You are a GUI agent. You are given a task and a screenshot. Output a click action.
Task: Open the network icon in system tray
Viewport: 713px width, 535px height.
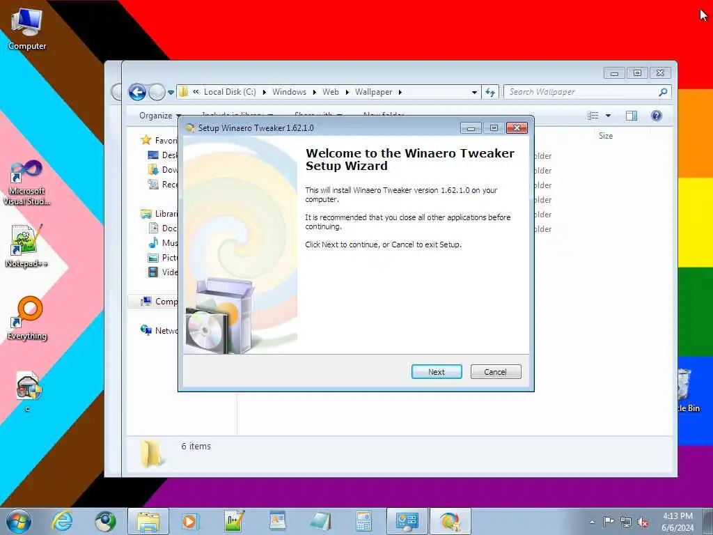[626, 522]
